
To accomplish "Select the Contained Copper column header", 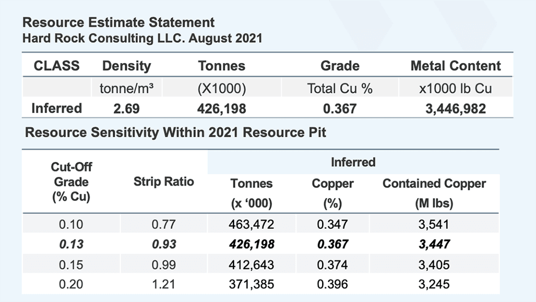I will point(434,183).
